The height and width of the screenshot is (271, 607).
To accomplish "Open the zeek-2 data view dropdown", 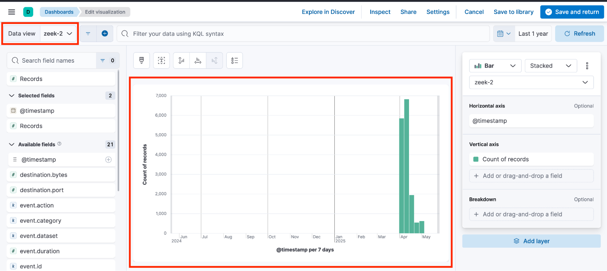I will coord(58,34).
